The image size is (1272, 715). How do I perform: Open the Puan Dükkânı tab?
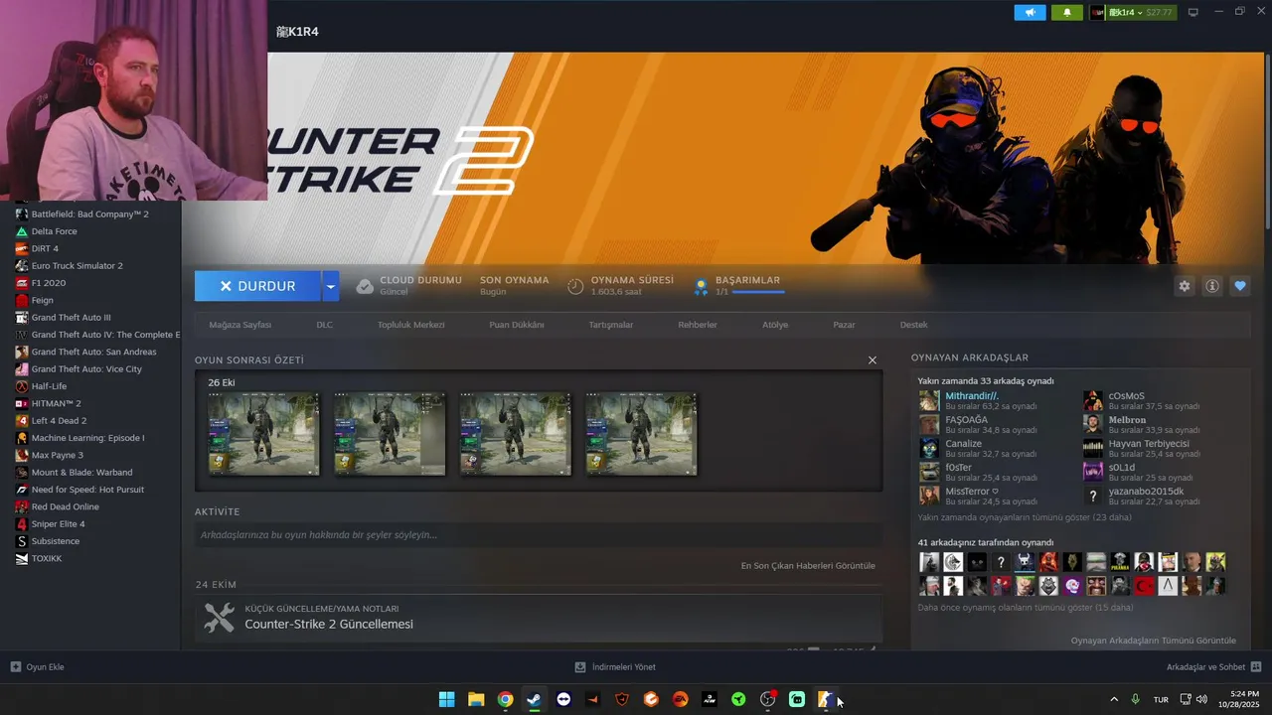[x=517, y=325]
